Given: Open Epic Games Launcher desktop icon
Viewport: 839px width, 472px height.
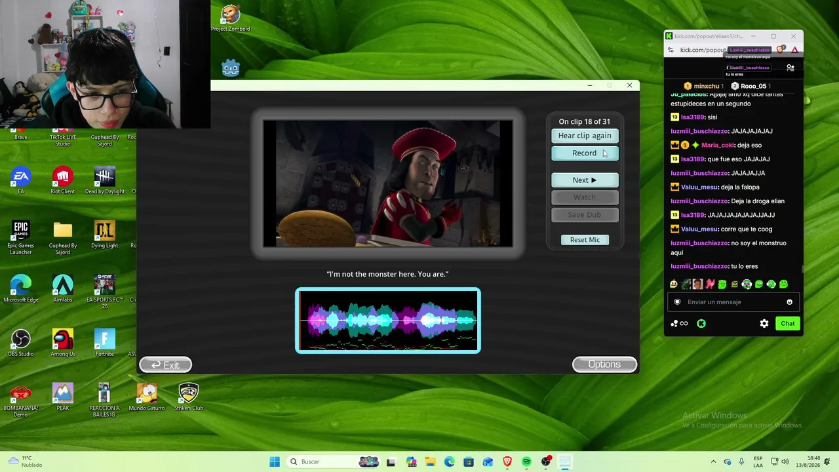Looking at the screenshot, I should tap(21, 238).
